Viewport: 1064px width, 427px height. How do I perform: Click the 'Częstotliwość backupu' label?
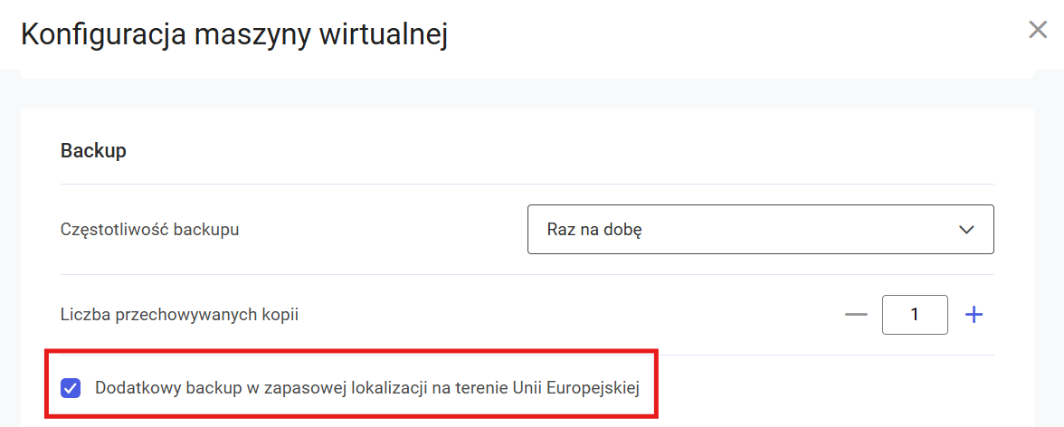[x=149, y=230]
